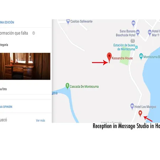Open the Estación de buses transit icon
The height and width of the screenshot is (160, 160).
pyautogui.click(x=137, y=47)
